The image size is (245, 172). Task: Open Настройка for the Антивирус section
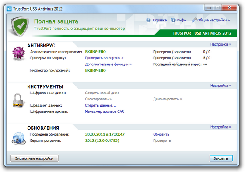220,44
